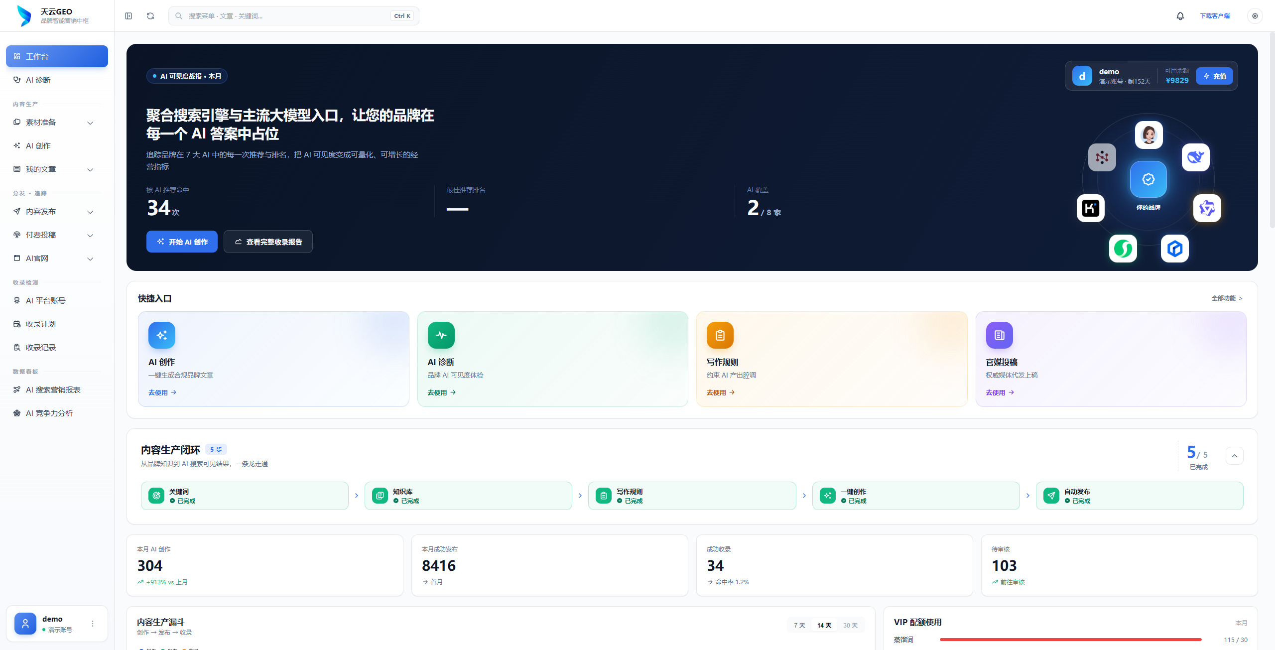
Task: Click the 开始 AI 创作 button
Action: click(x=182, y=242)
